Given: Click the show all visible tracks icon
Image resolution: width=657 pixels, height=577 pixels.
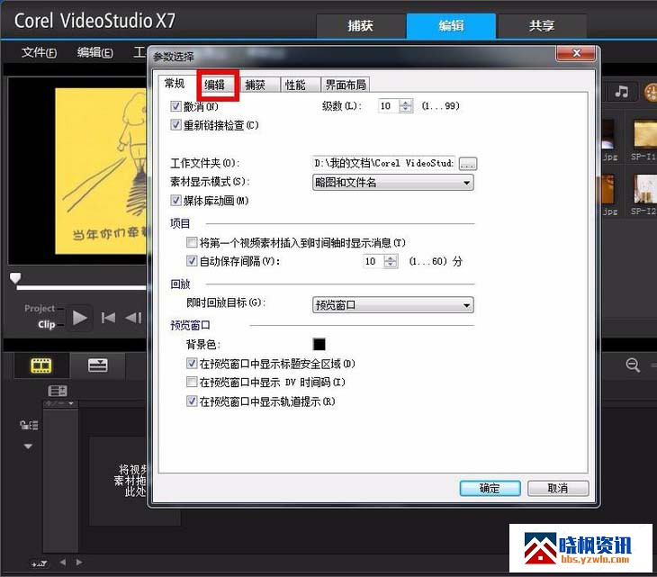Looking at the screenshot, I should pos(29,425).
